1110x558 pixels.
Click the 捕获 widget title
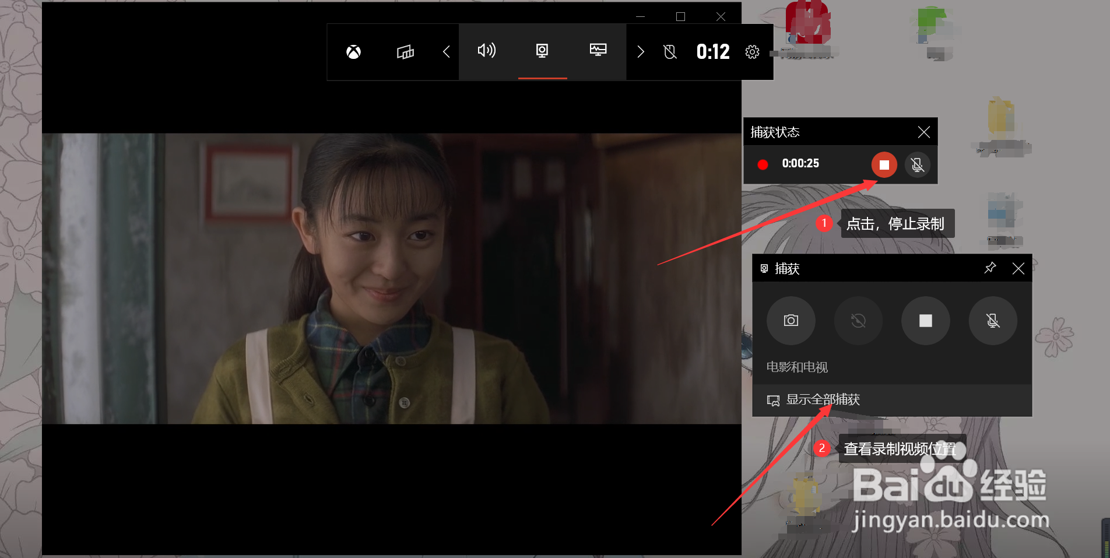[x=787, y=269]
